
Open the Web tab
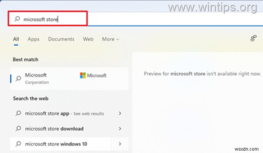click(88, 39)
